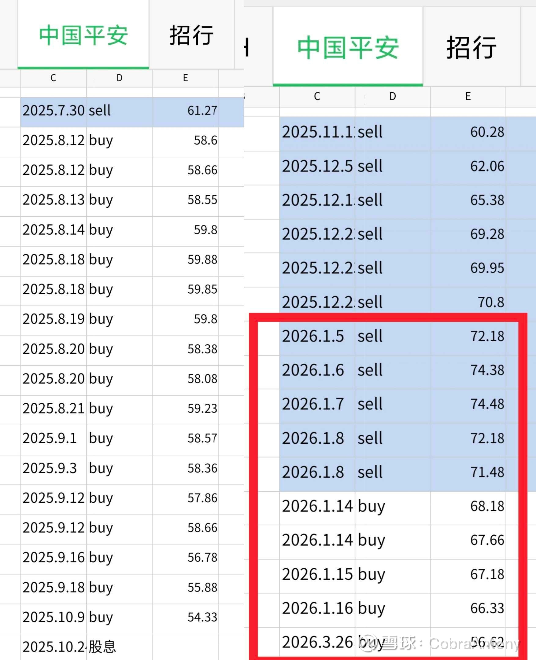Select the price cell 62.06
536x660 pixels.
click(x=468, y=168)
